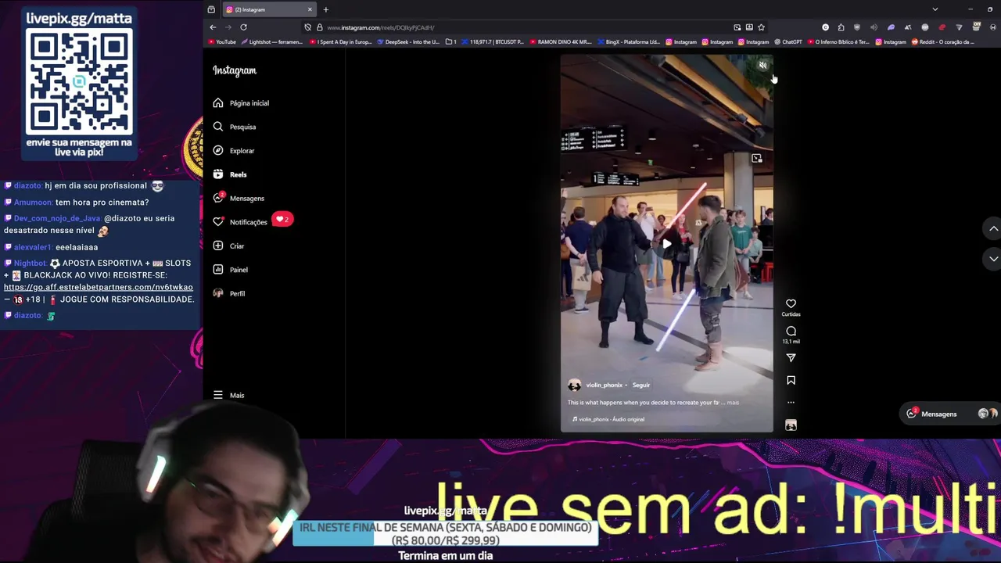Viewport: 1001px width, 563px height.
Task: Go to previous reel up arrow
Action: pyautogui.click(x=993, y=228)
